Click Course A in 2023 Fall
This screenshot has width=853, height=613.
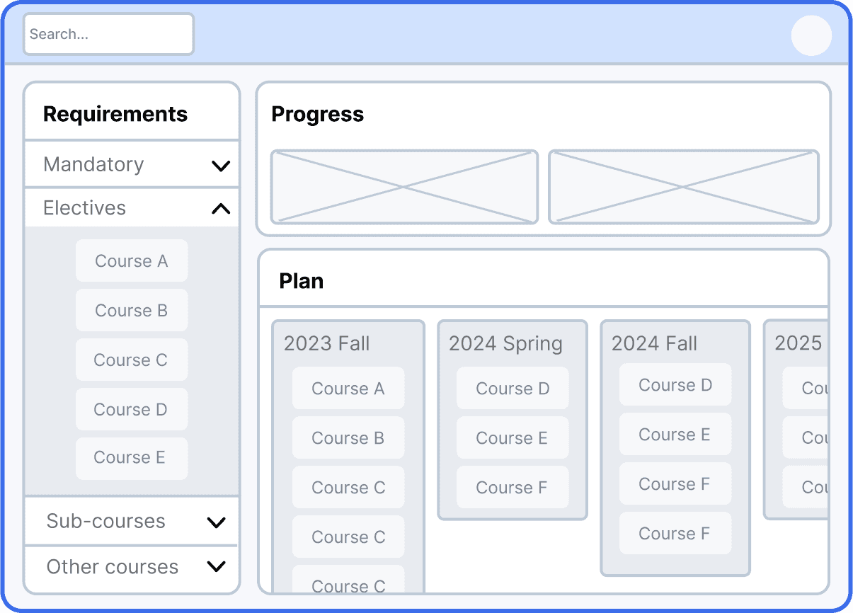click(x=348, y=388)
